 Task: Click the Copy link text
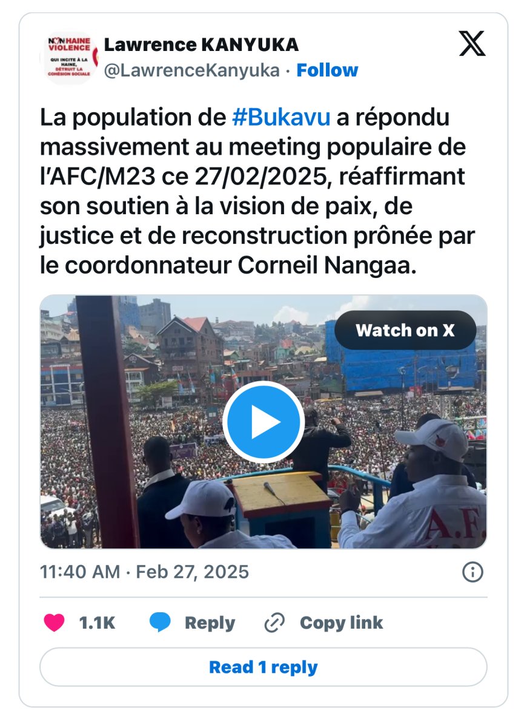[x=342, y=623]
